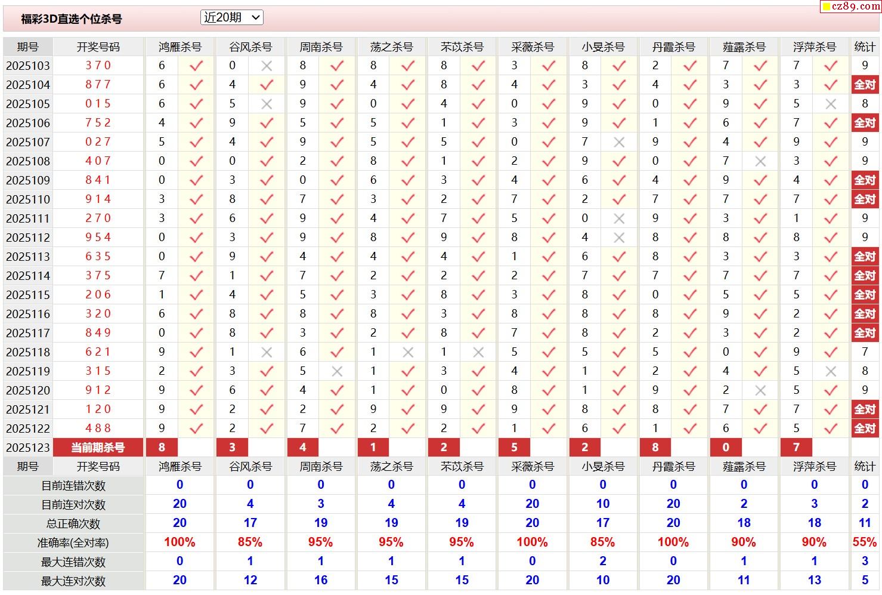Click the top 小旻杀号 column header
Viewport: 882px width, 595px height.
coord(603,47)
